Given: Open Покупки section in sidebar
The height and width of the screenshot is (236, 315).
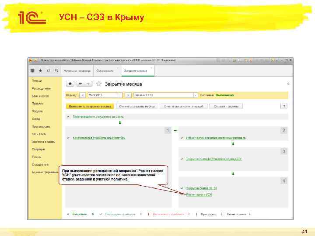Looking at the screenshot, I should click(37, 111).
